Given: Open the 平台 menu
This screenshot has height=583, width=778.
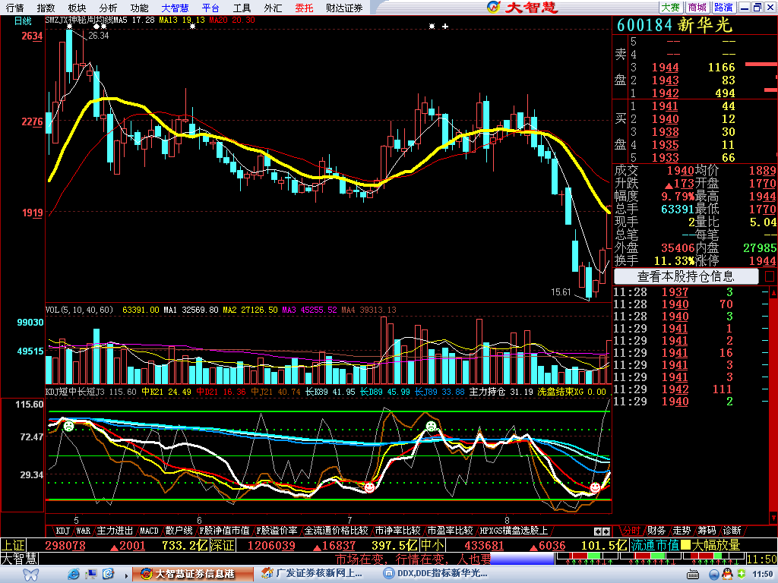Looking at the screenshot, I should 211,8.
